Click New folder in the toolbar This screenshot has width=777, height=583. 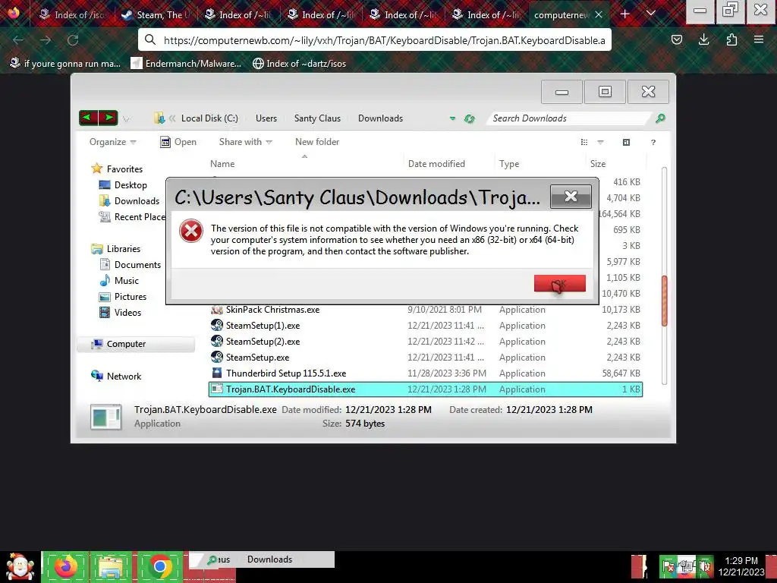(x=317, y=142)
